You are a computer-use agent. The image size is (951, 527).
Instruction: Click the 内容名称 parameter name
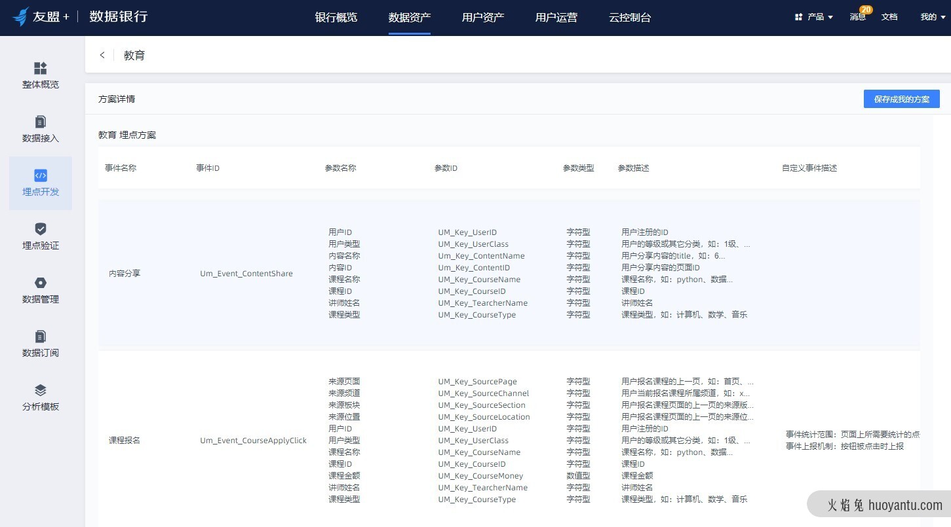pyautogui.click(x=344, y=256)
